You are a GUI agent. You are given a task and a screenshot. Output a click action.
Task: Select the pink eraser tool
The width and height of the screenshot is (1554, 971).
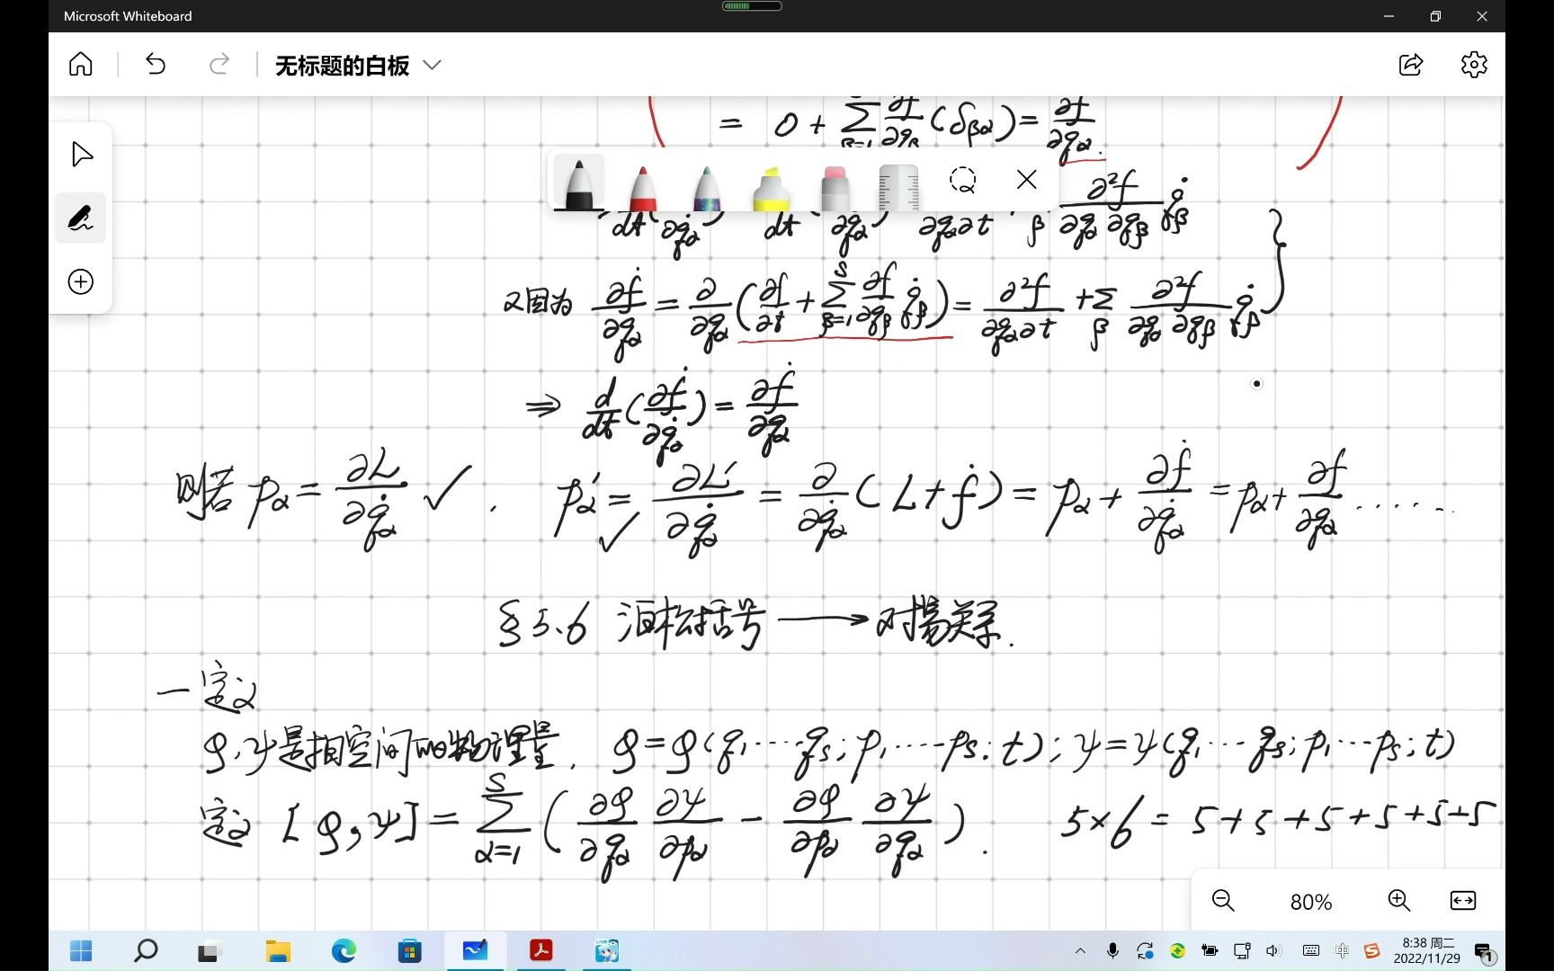[x=835, y=186]
